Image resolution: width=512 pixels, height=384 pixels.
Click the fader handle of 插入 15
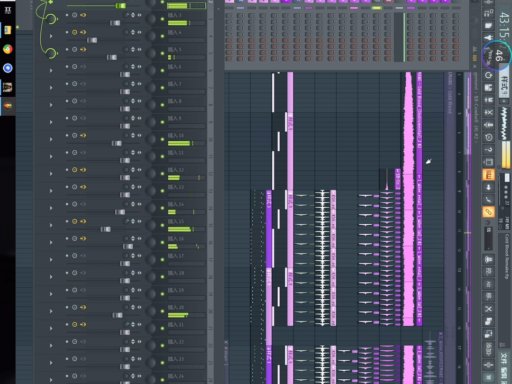105,229
